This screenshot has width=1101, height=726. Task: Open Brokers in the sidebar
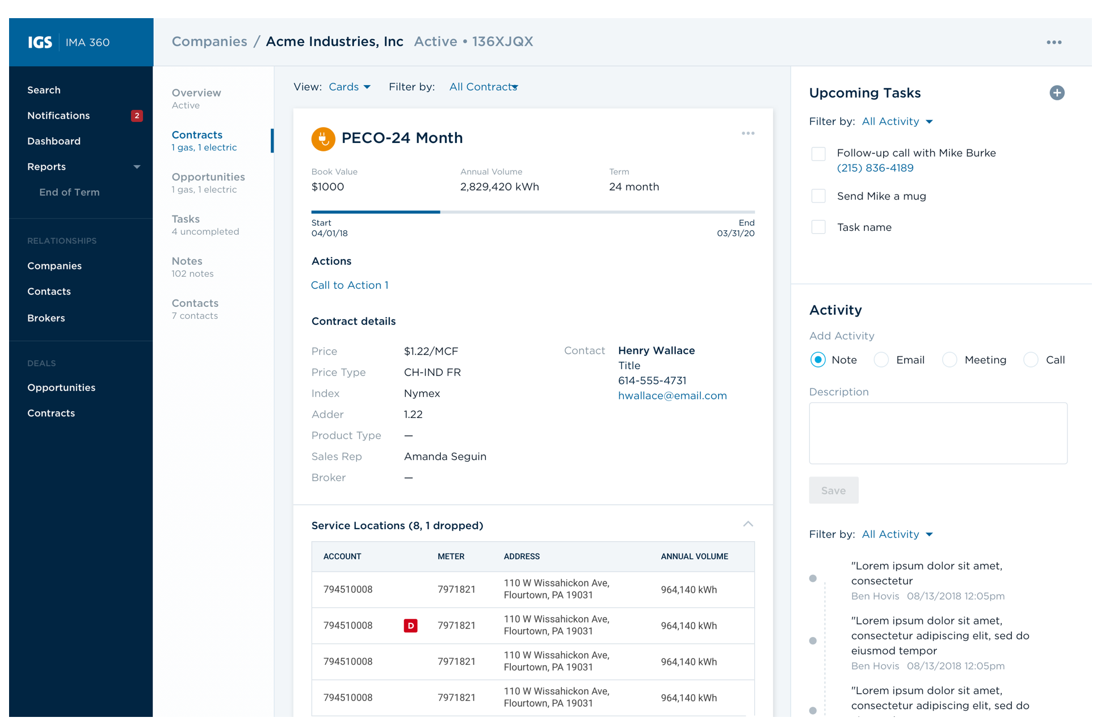(46, 318)
